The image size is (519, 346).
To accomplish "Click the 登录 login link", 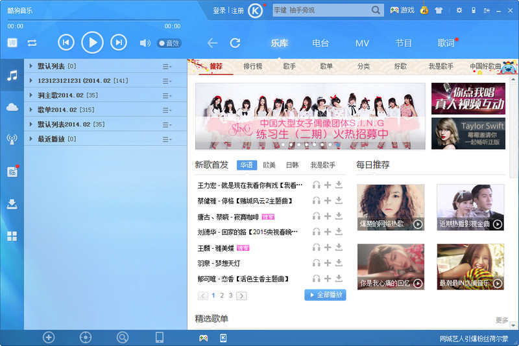I will coord(219,11).
